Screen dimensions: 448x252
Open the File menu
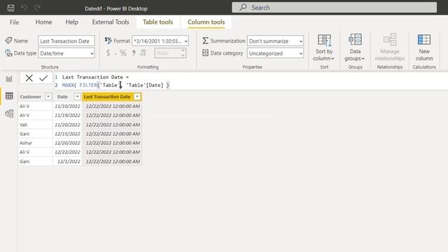point(14,22)
